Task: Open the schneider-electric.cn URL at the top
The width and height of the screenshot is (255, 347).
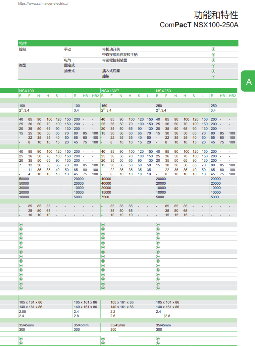Action: pos(44,4)
